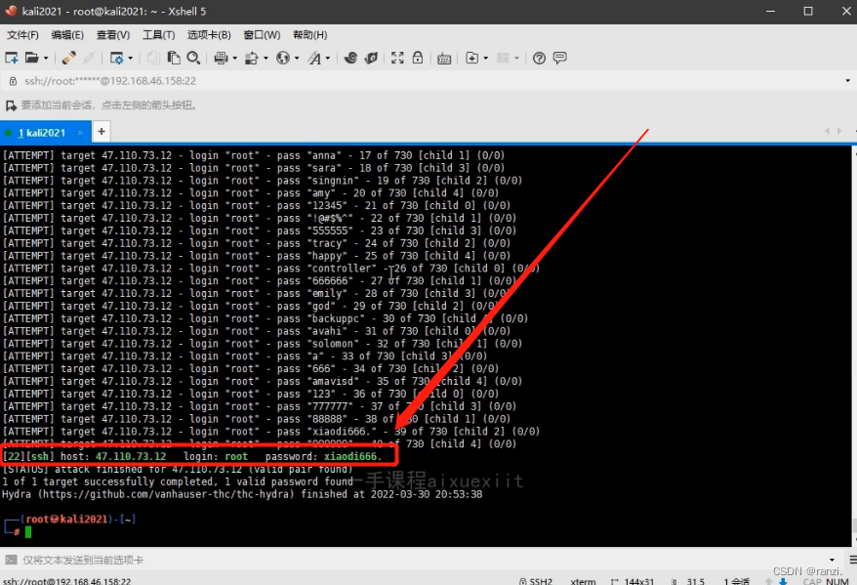Click the feedback speech bubble icon

(x=559, y=58)
